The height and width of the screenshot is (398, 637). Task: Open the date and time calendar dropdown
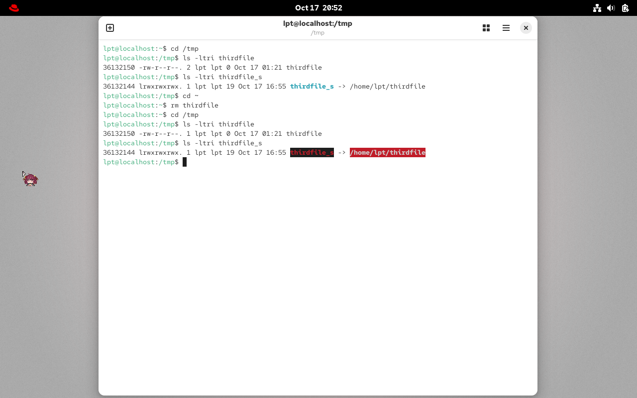click(x=318, y=7)
